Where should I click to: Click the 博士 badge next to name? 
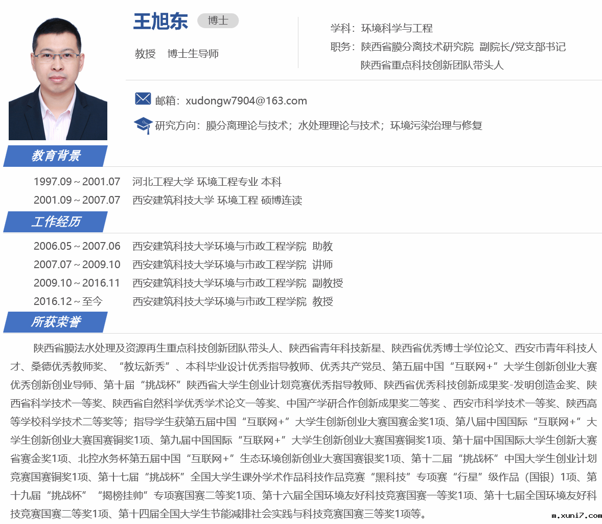tap(218, 20)
